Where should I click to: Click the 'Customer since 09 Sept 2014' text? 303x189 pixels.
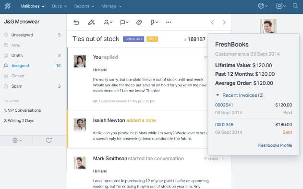click(247, 54)
